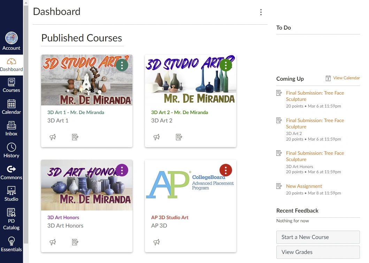Image resolution: width=369 pixels, height=263 pixels.
Task: Open assignments for 3D Art Honors card
Action: pyautogui.click(x=75, y=242)
